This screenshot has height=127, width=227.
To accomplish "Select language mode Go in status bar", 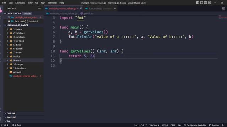I will click(179, 125).
